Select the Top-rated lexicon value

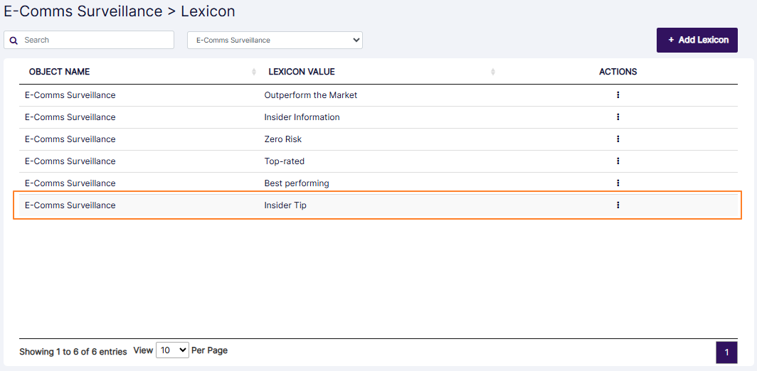[285, 161]
